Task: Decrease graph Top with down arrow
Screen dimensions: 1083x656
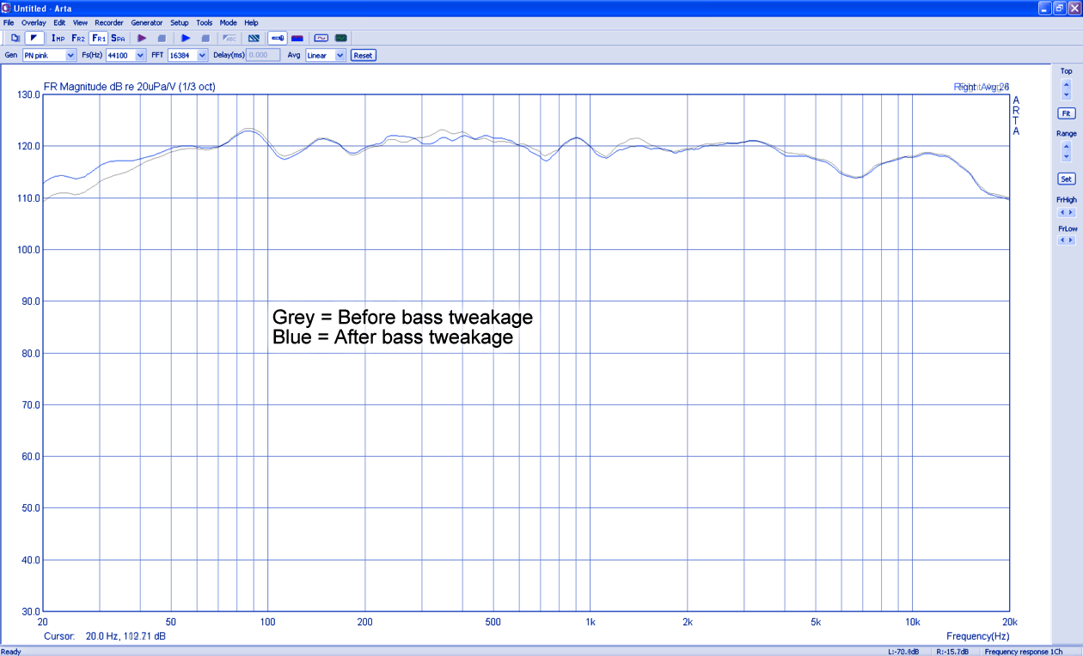Action: pyautogui.click(x=1067, y=94)
